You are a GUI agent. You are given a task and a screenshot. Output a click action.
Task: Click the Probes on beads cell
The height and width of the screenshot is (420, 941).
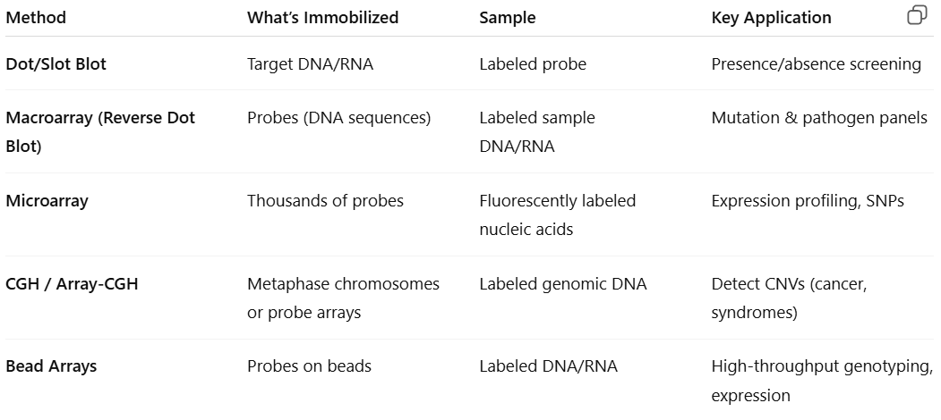click(x=309, y=366)
